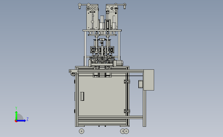Select the left vertical panel with three rollers
This screenshot has width=223, height=137.
[92, 17]
